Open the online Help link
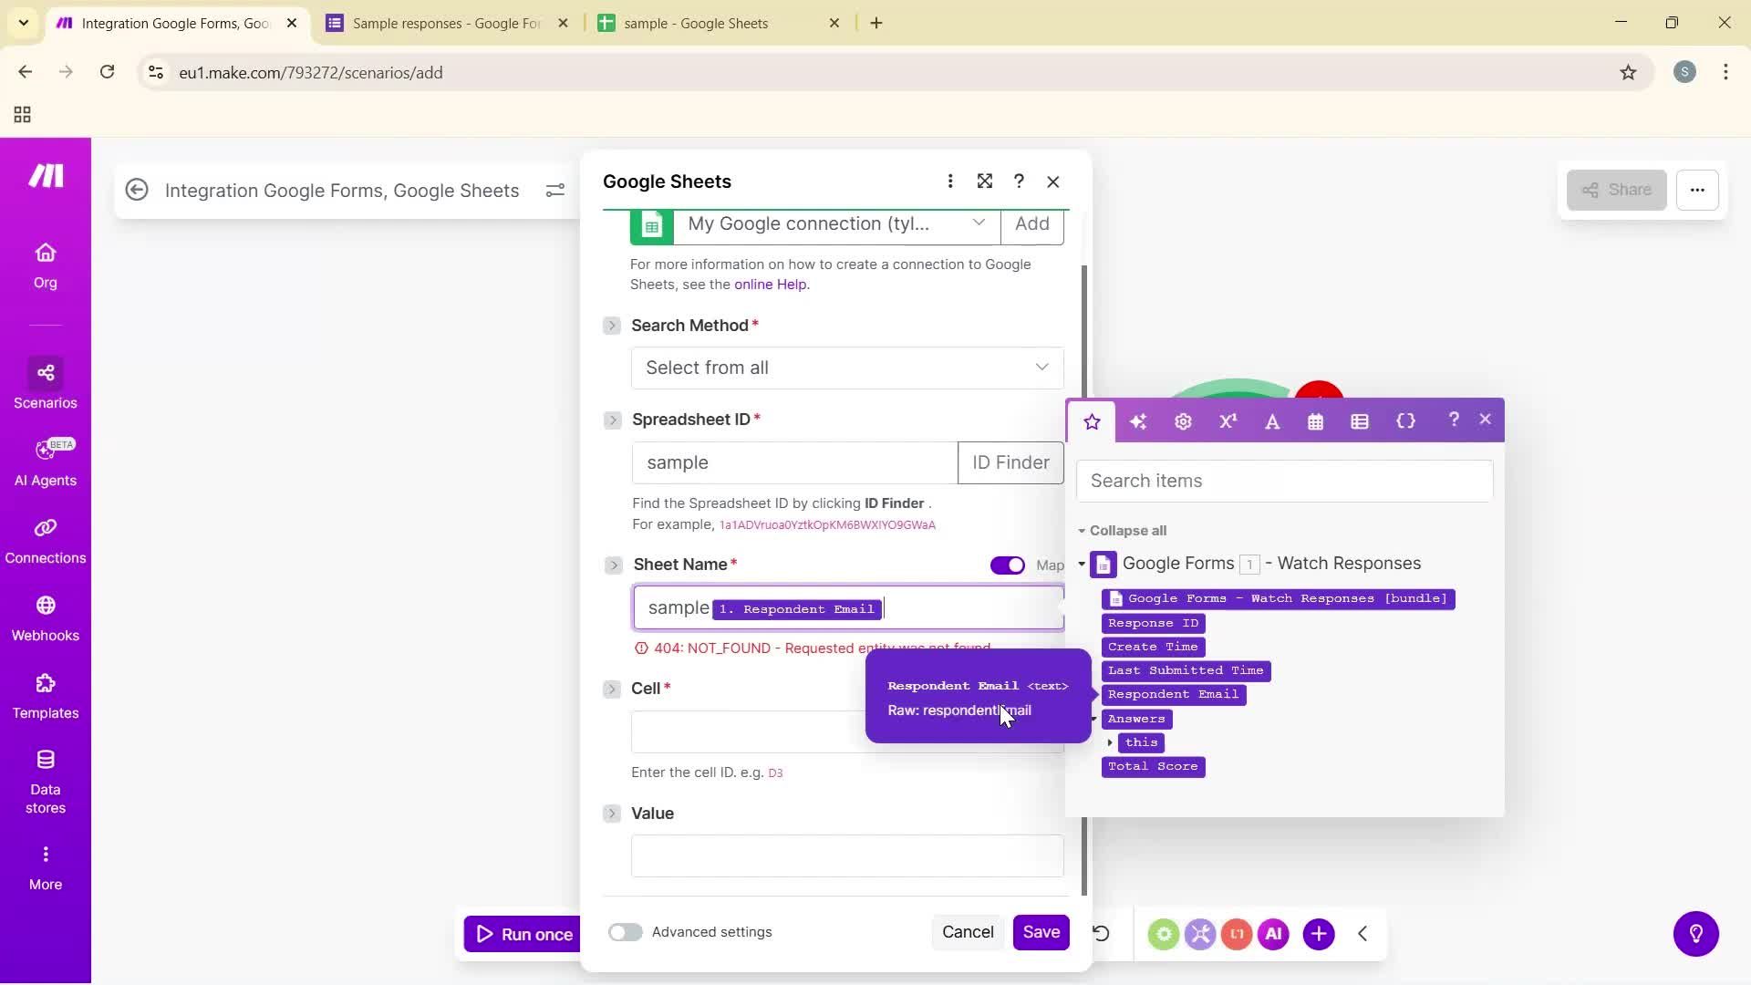Image resolution: width=1751 pixels, height=985 pixels. 769,284
